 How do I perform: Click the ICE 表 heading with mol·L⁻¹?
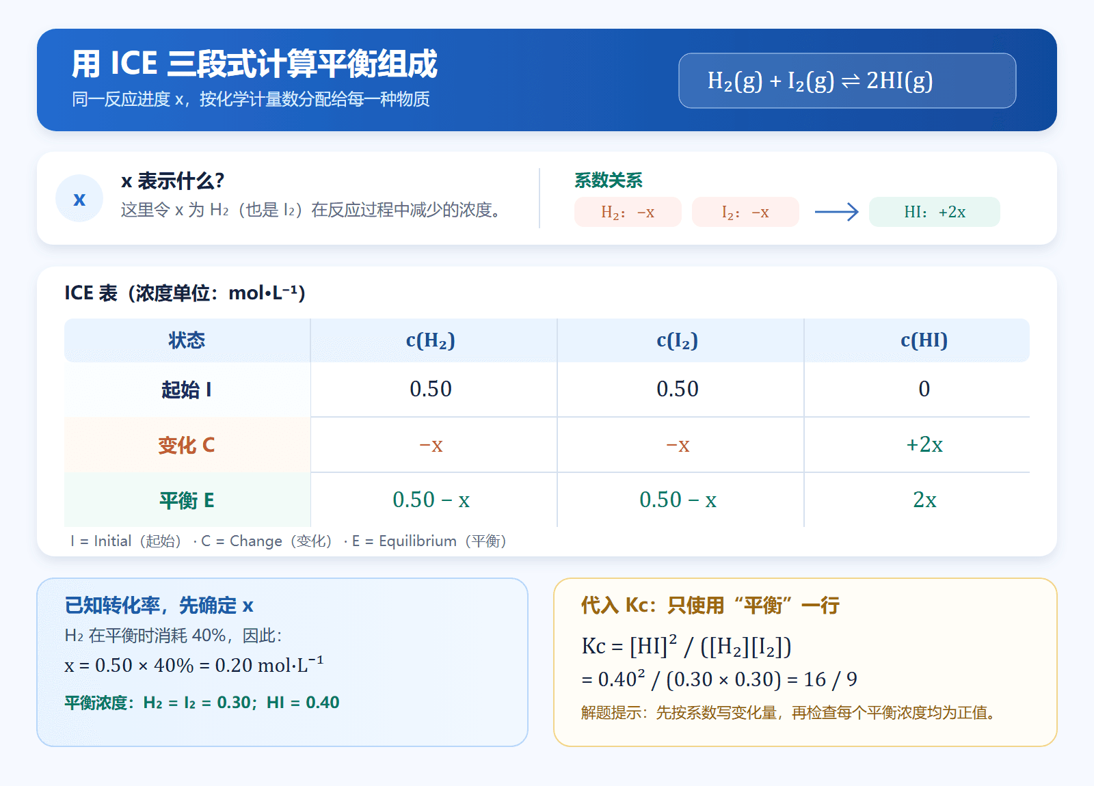click(x=185, y=293)
